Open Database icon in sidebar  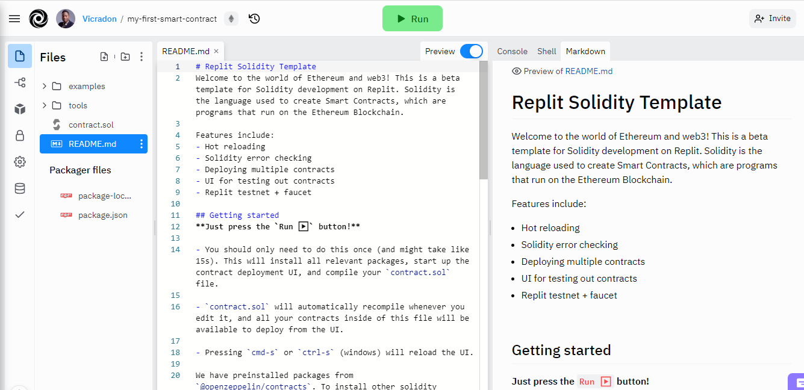click(20, 188)
